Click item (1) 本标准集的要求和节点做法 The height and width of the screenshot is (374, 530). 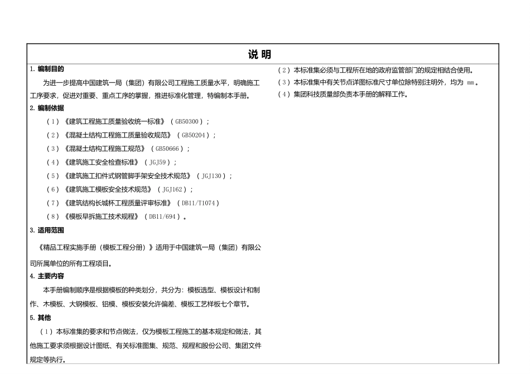151,332
